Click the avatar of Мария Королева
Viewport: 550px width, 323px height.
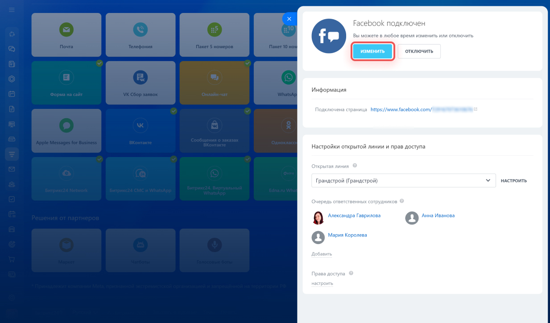[x=318, y=237]
